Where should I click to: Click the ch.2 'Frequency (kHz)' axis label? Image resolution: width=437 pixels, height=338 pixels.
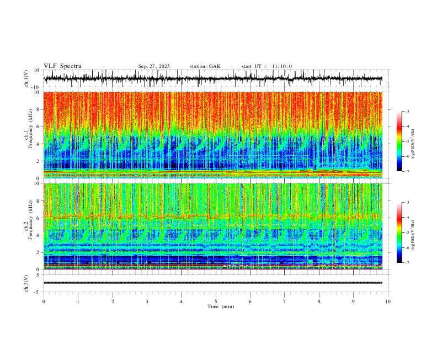point(31,220)
